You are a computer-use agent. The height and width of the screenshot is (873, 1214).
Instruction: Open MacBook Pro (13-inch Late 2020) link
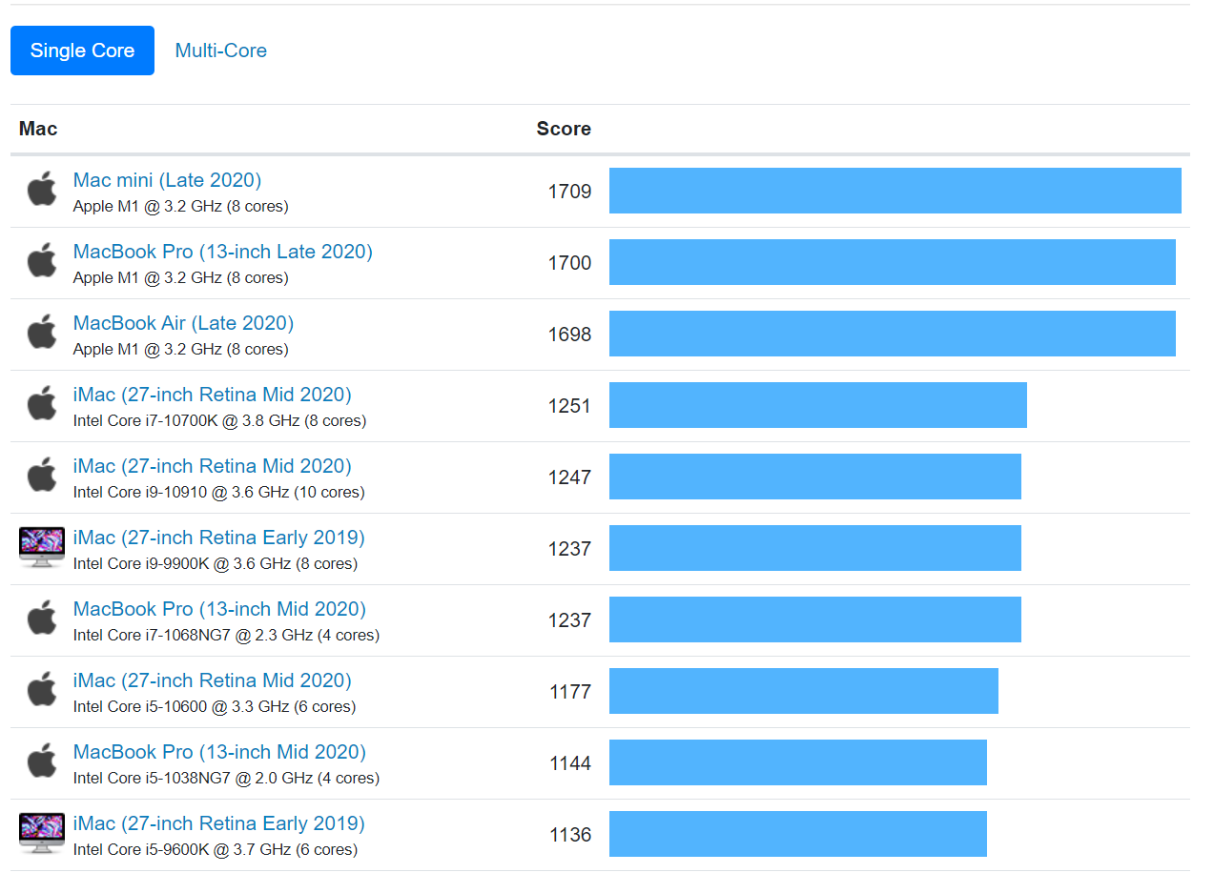[x=222, y=252]
